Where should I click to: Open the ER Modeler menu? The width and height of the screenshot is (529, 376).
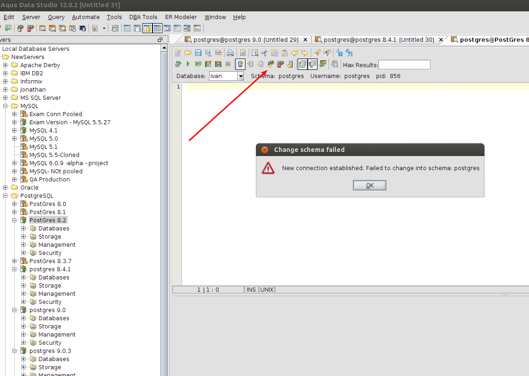click(181, 17)
